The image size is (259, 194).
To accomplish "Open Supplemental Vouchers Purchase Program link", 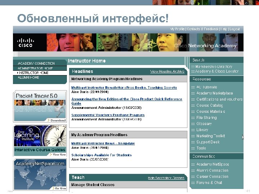I will point(108,115).
